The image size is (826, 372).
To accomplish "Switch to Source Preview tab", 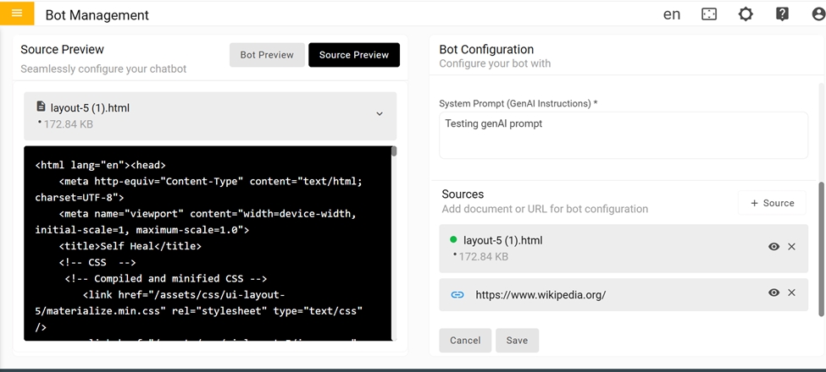I will tap(353, 55).
